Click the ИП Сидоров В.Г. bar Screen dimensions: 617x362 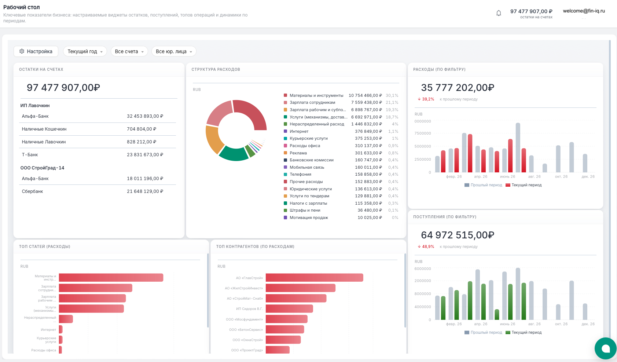(290, 308)
